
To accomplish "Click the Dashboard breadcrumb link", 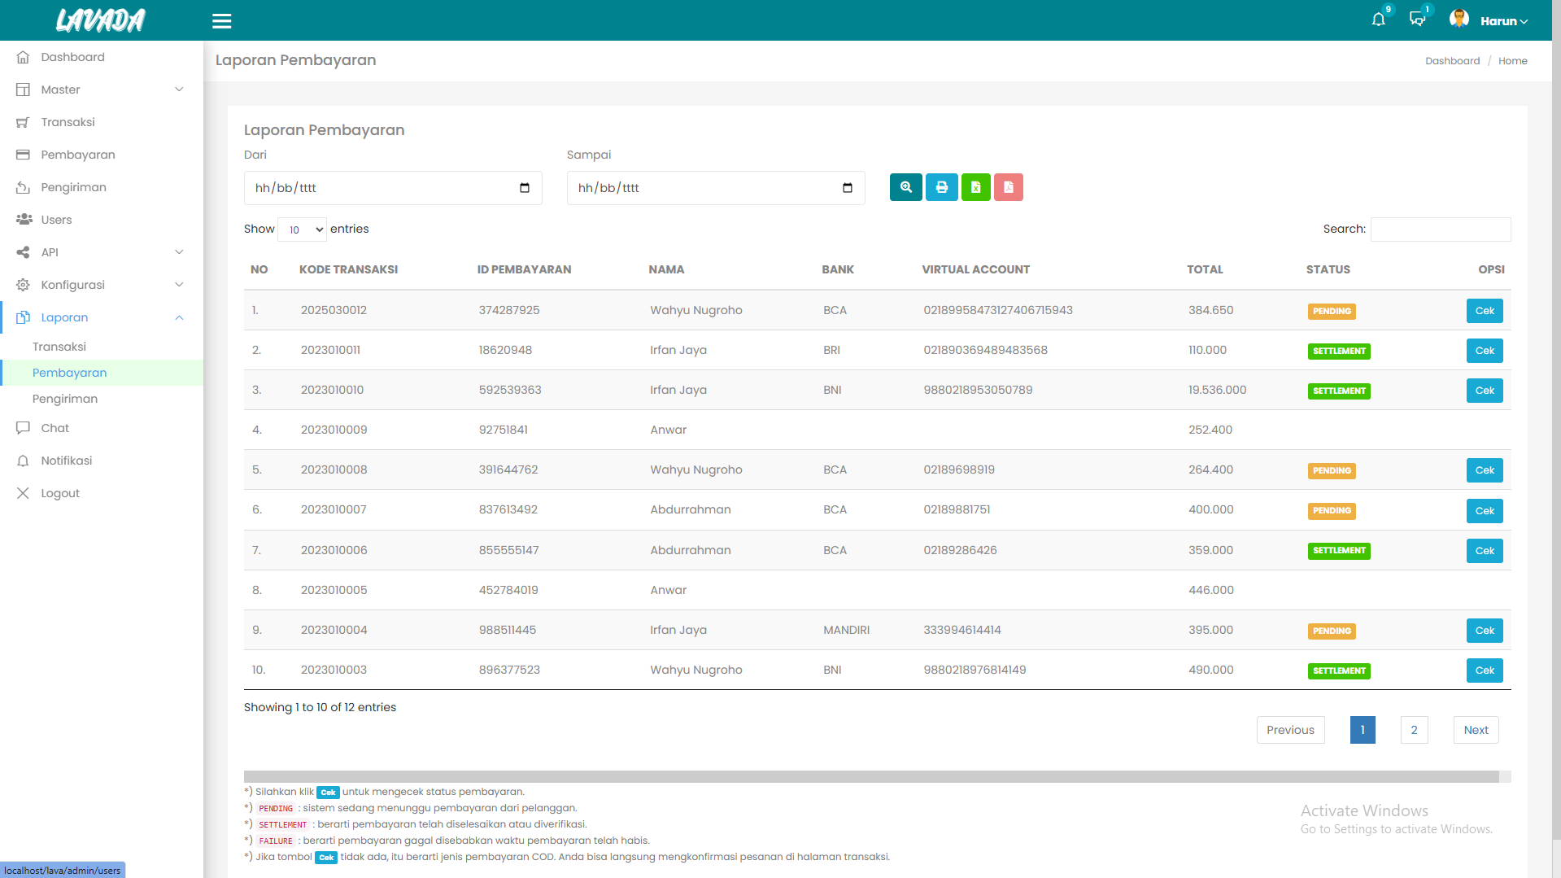I will 1452,61.
